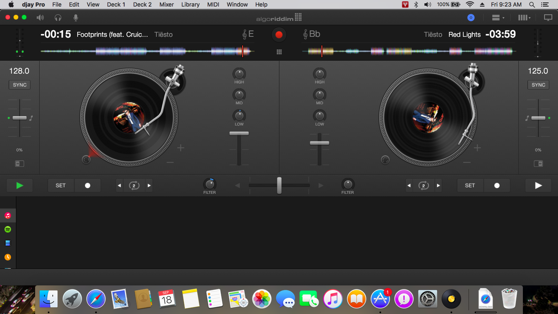
Task: Click deck 1 turntable start/stop knob
Action: click(x=86, y=159)
